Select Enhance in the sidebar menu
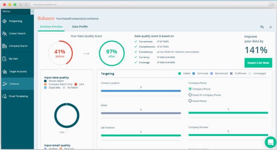277x150 pixels. pyautogui.click(x=17, y=84)
